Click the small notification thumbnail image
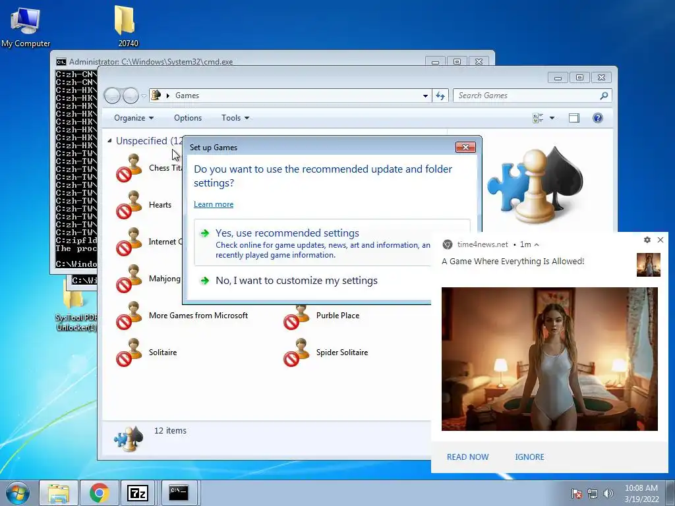 point(649,265)
